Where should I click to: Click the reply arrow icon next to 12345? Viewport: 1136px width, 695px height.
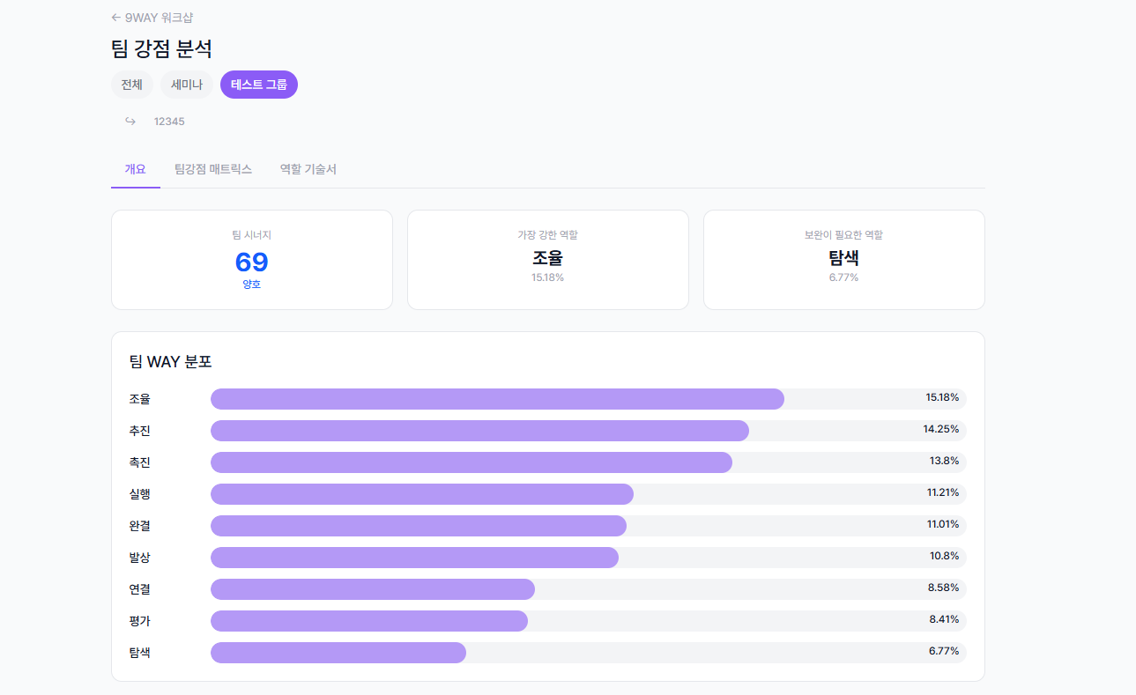(x=130, y=121)
